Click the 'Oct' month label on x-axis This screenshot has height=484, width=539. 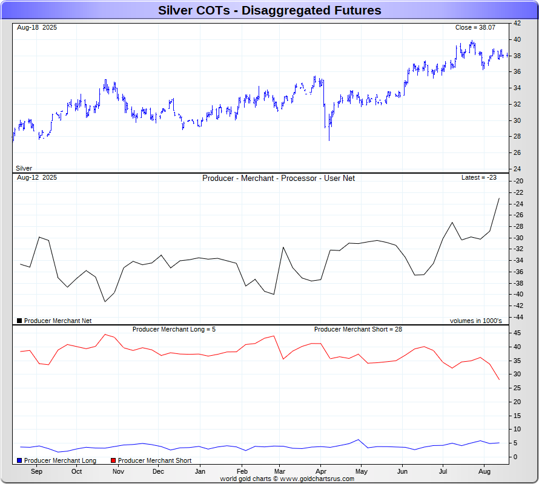point(76,471)
